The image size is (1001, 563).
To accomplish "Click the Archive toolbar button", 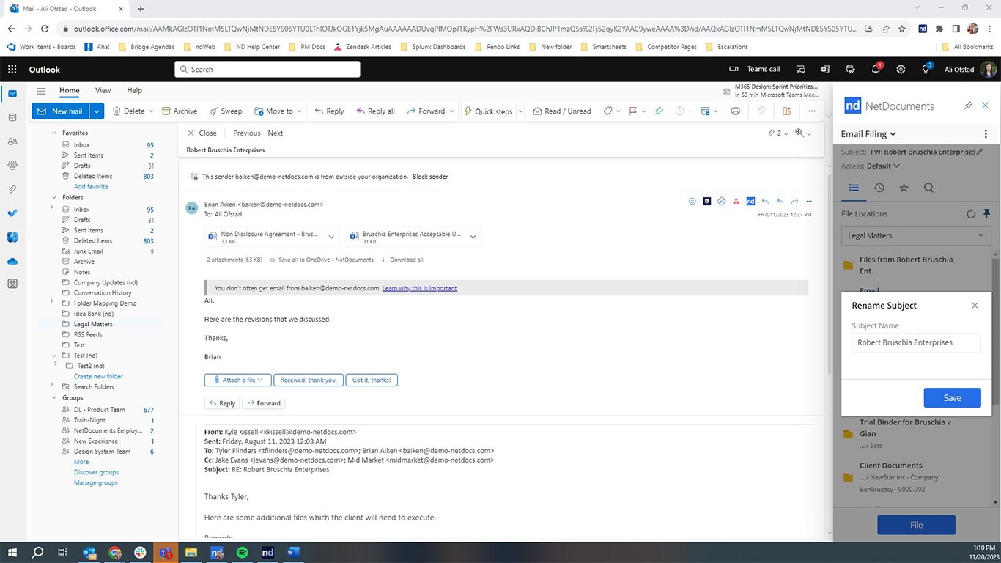I will click(180, 111).
